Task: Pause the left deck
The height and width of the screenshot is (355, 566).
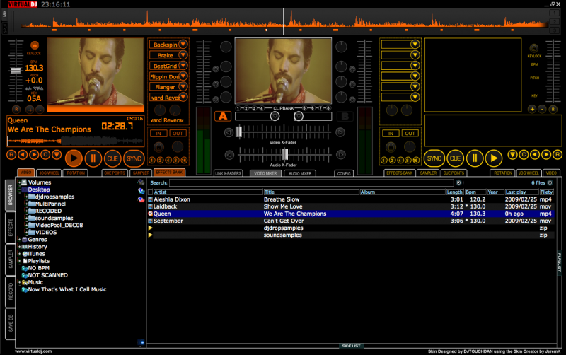Action: tap(93, 158)
